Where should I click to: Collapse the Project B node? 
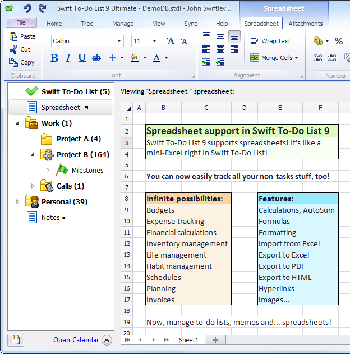pos(33,155)
